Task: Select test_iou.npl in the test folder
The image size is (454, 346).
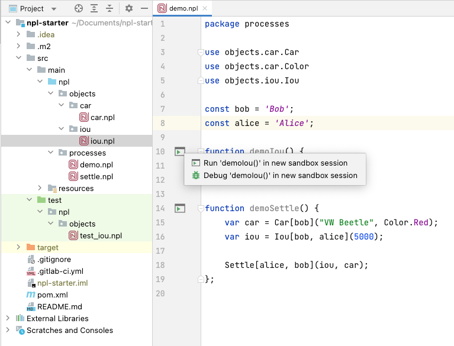Action: point(101,235)
